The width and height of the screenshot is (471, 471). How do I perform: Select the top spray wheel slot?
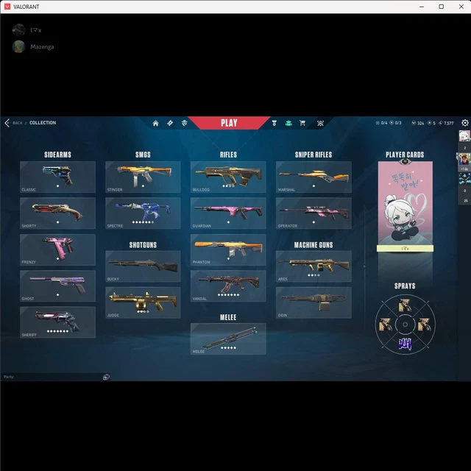(x=405, y=305)
